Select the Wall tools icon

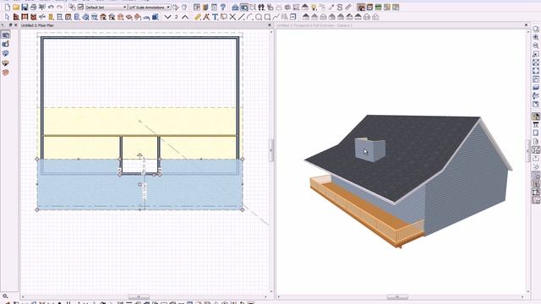tap(16, 17)
